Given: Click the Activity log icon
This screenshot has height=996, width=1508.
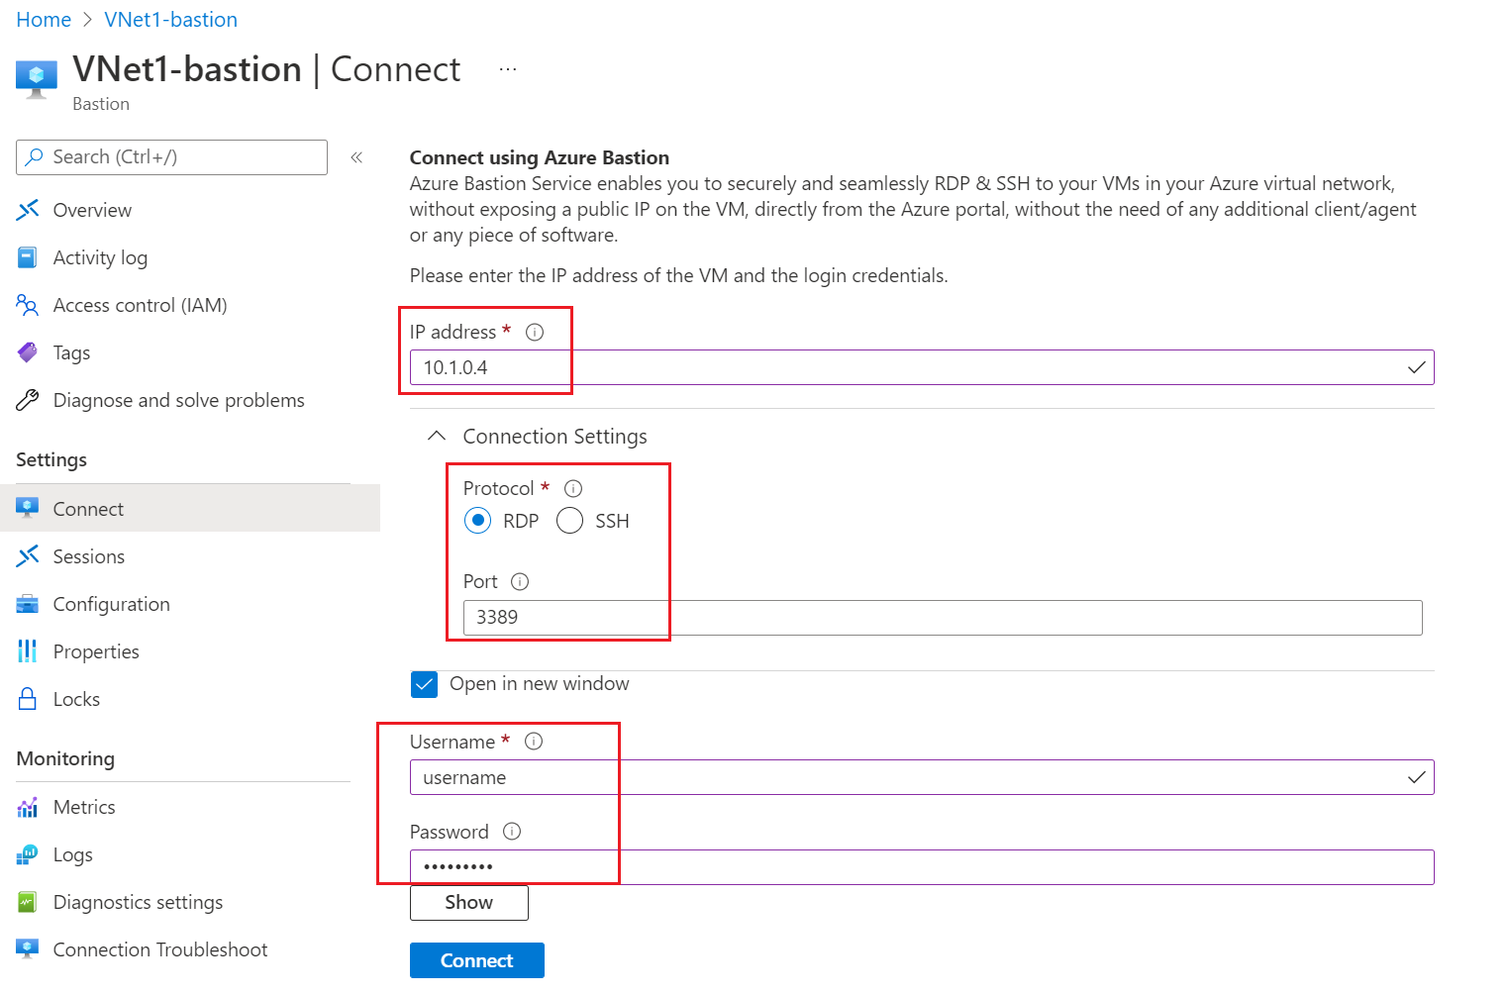Looking at the screenshot, I should click(28, 257).
